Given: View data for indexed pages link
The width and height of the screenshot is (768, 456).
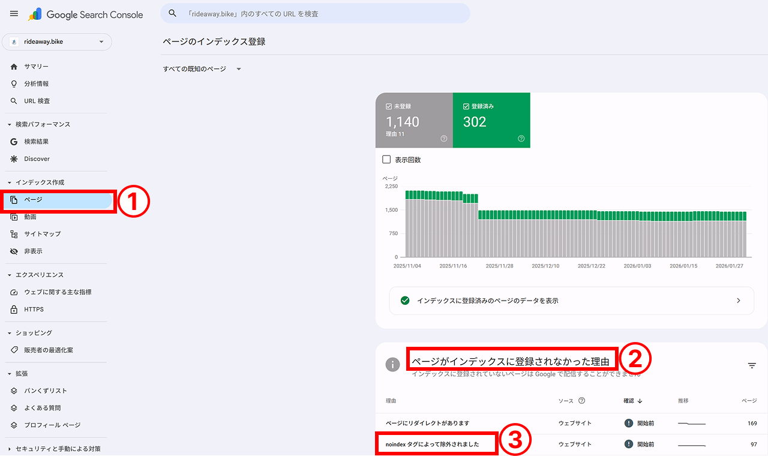Looking at the screenshot, I should [x=571, y=300].
